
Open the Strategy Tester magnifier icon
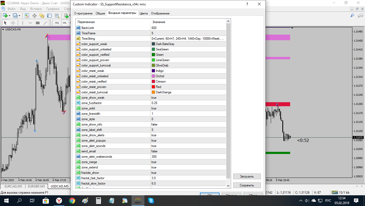(57, 16)
